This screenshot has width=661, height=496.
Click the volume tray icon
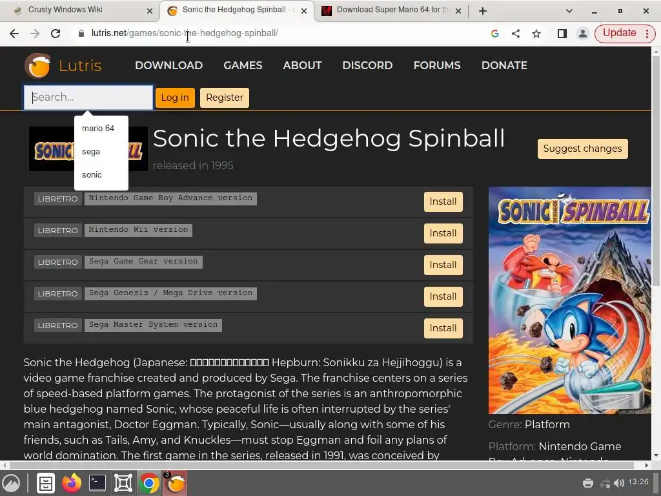tap(619, 483)
